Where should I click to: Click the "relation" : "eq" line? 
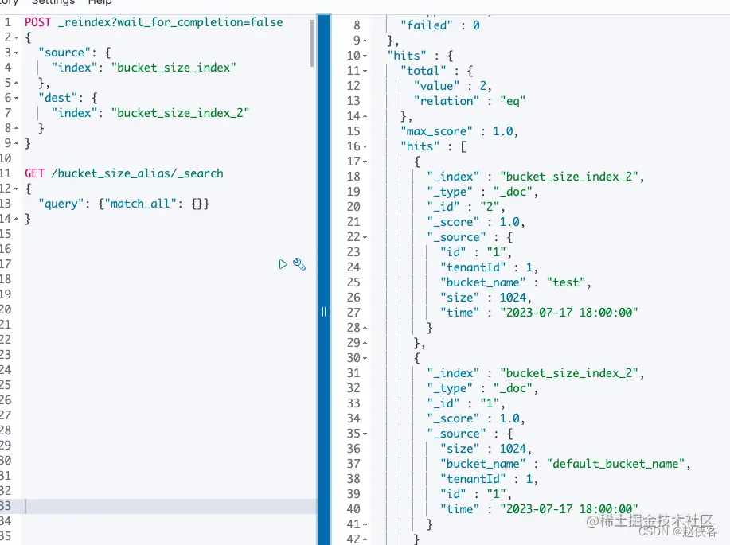tap(470, 101)
